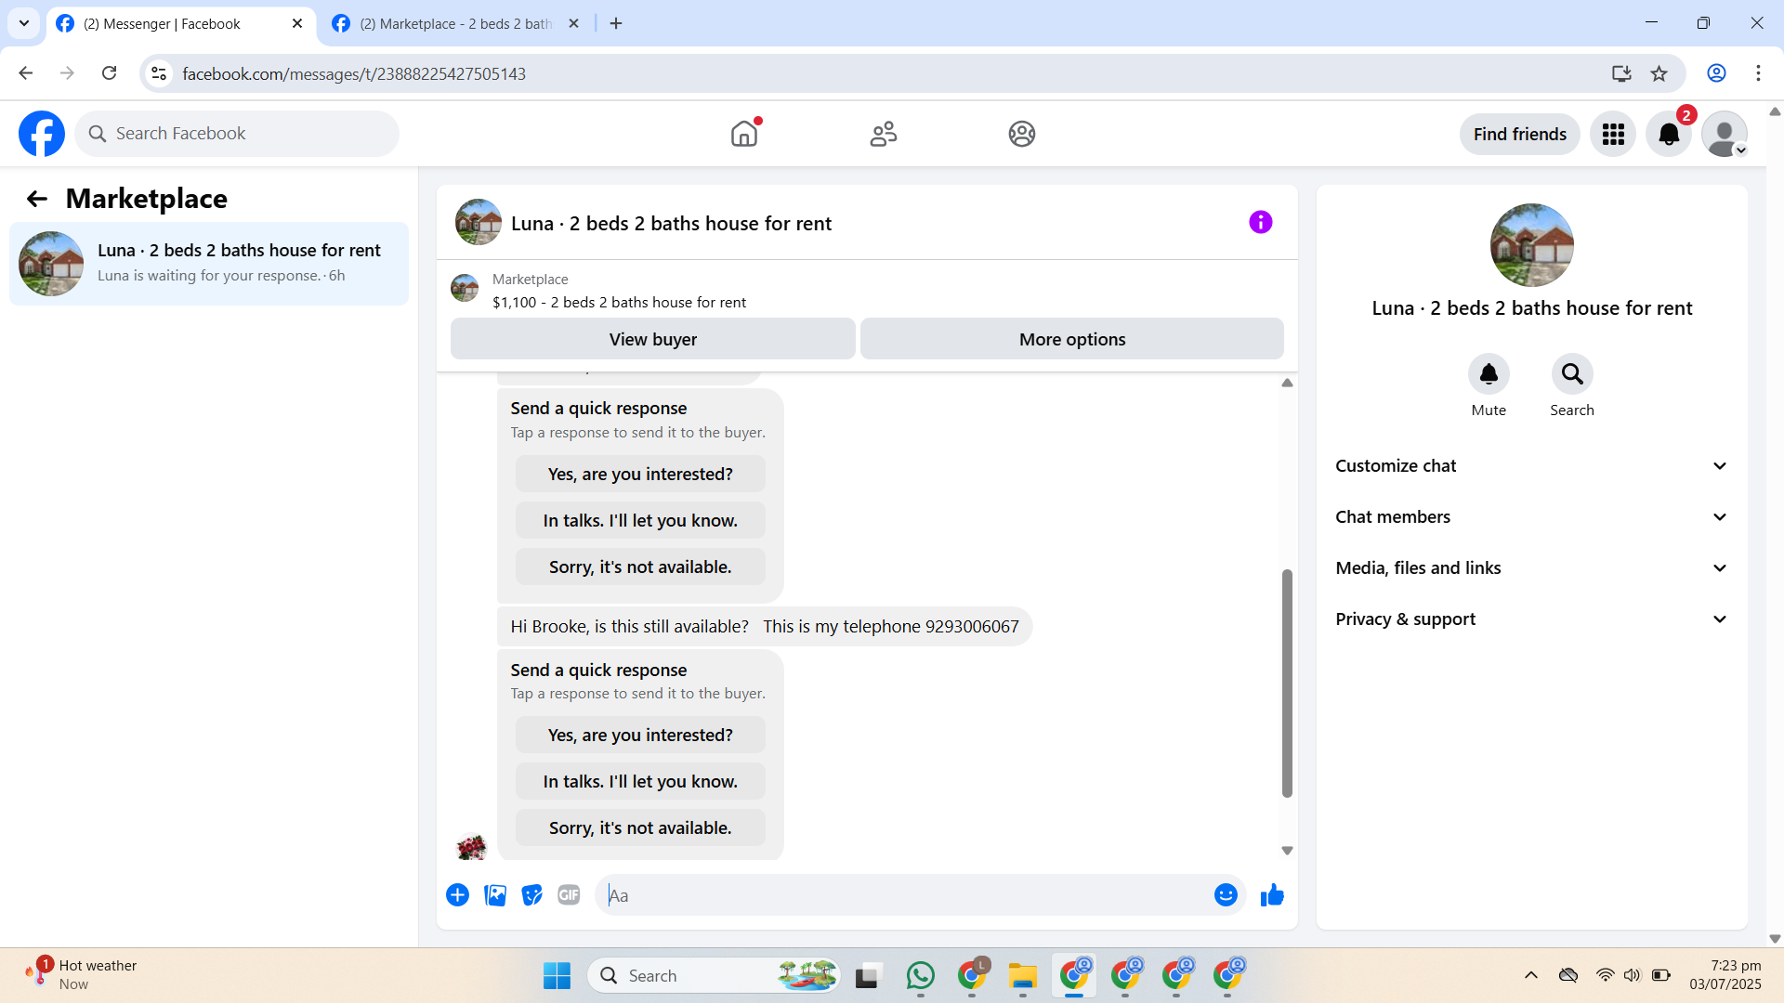Open more actions plus icon

coord(457,895)
